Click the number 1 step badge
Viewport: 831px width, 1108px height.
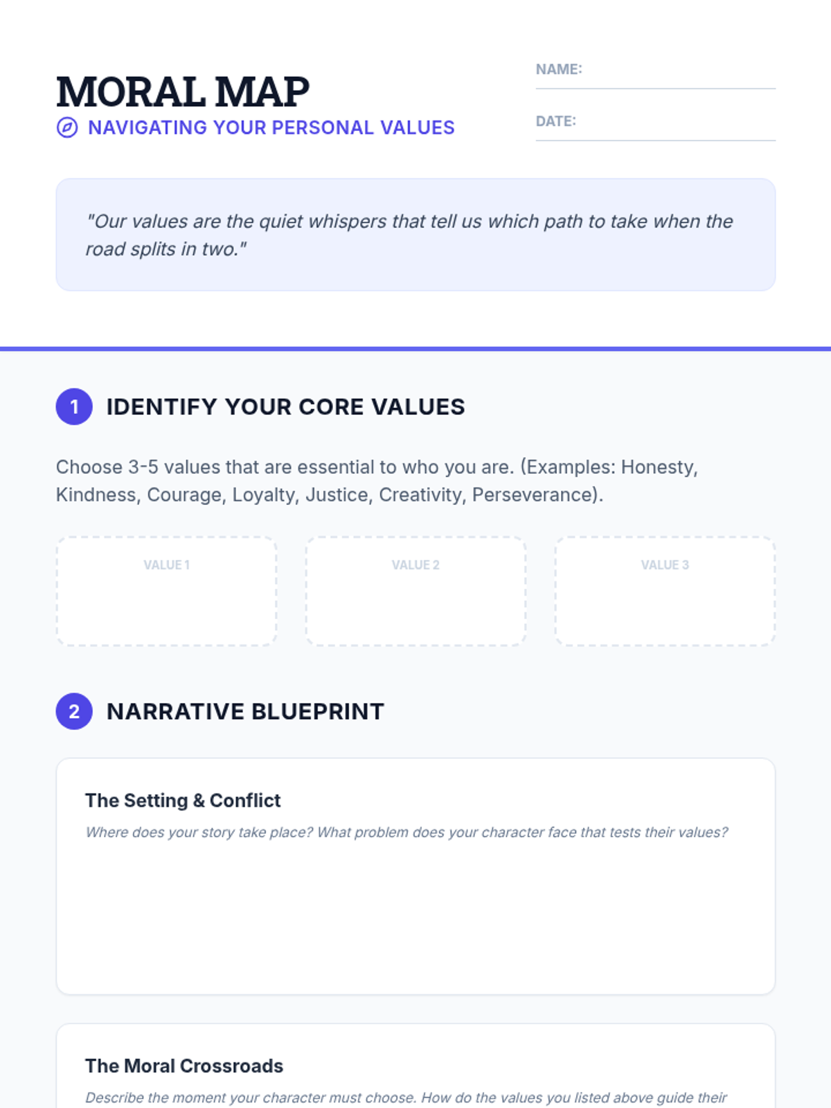[x=74, y=406]
